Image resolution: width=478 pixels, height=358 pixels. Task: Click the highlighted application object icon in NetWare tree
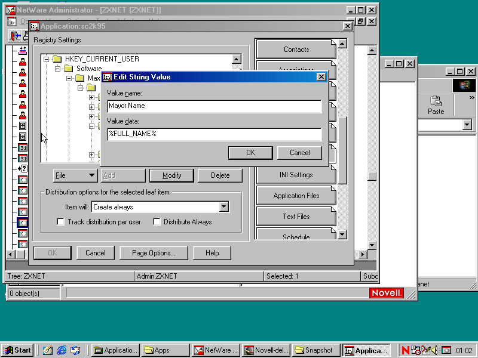23,223
